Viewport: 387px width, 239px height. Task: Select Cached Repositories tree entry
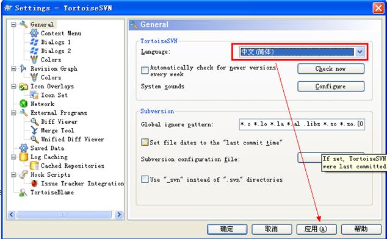pos(72,166)
